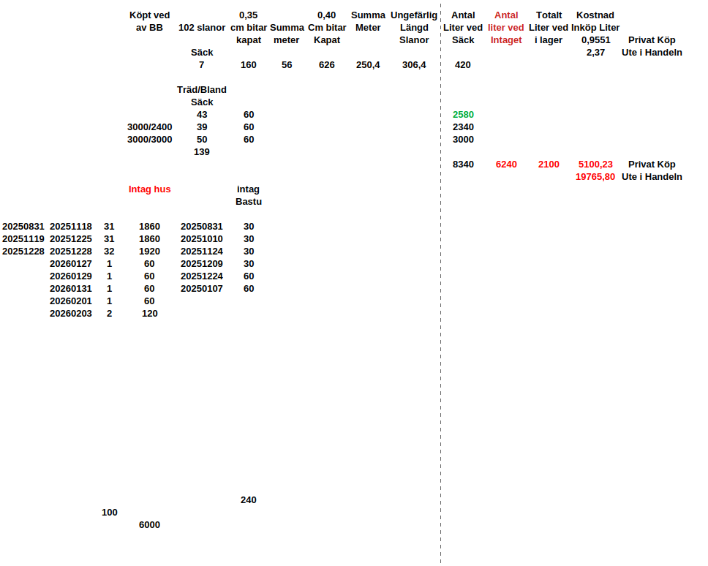The height and width of the screenshot is (566, 708).
Task: Click the 240 bastu total cell
Action: click(249, 500)
